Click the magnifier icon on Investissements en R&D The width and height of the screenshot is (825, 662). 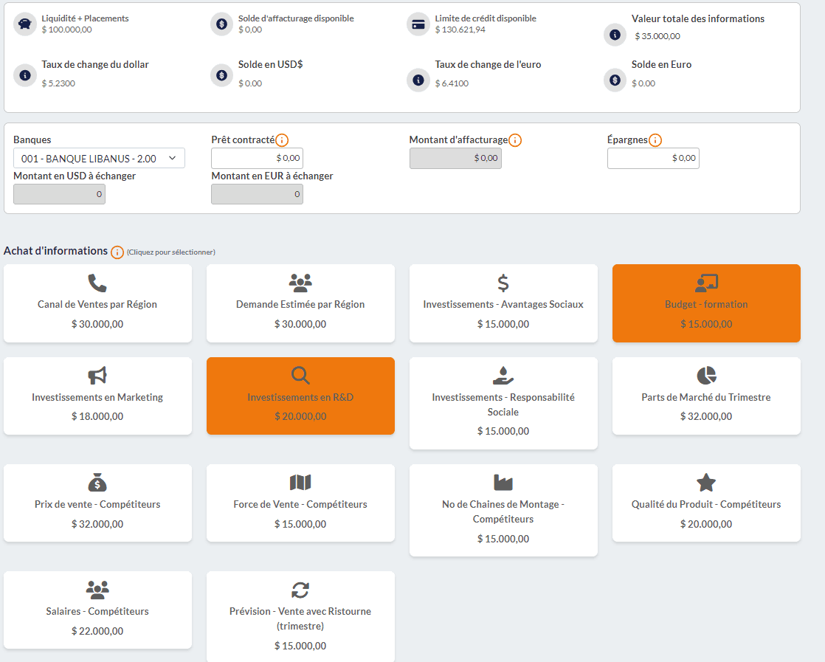click(x=300, y=374)
